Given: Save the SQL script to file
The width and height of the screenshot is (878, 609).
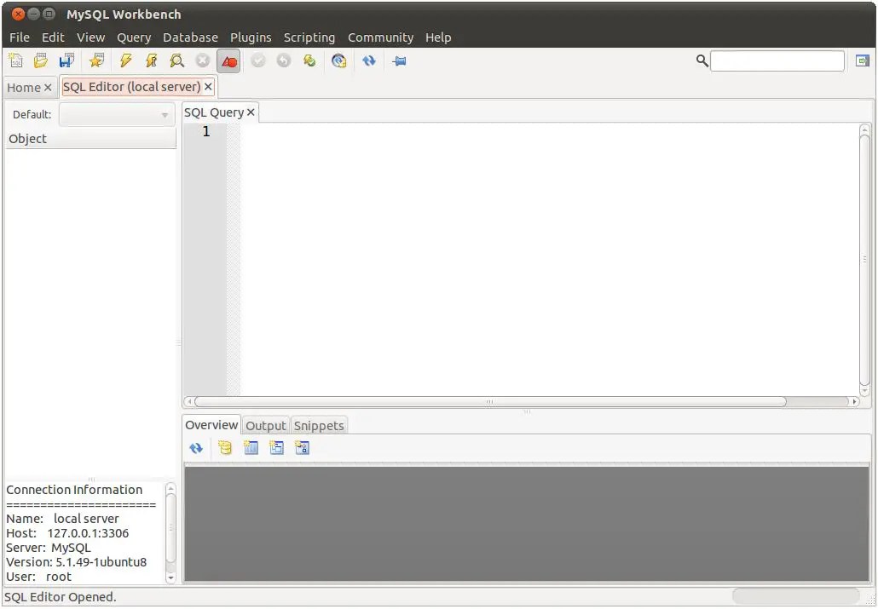Looking at the screenshot, I should [x=66, y=60].
